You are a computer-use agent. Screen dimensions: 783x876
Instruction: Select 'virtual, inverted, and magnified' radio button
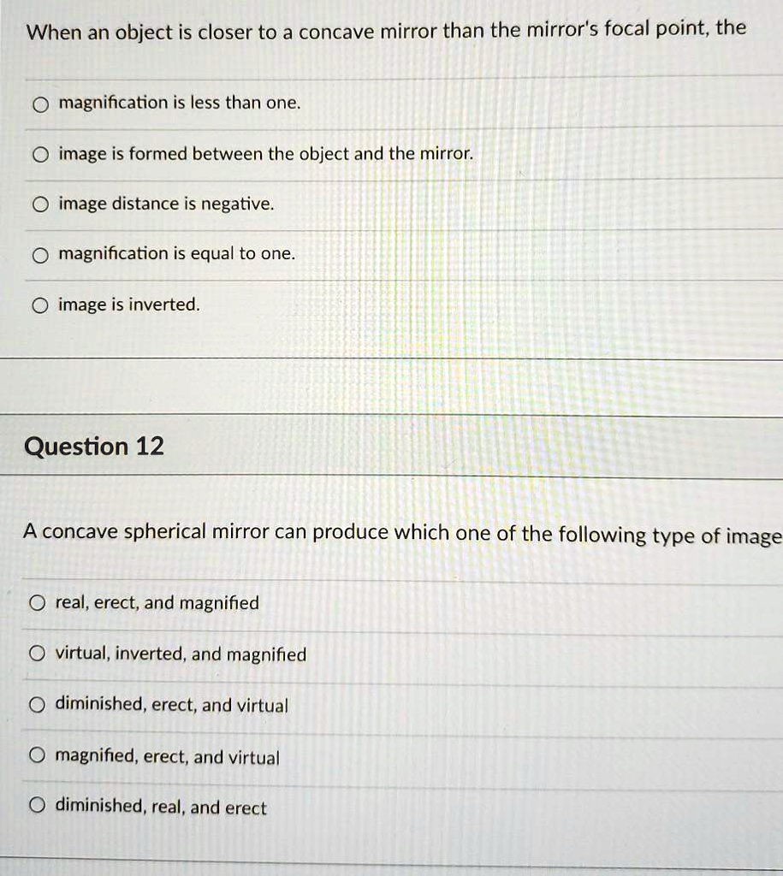37,655
